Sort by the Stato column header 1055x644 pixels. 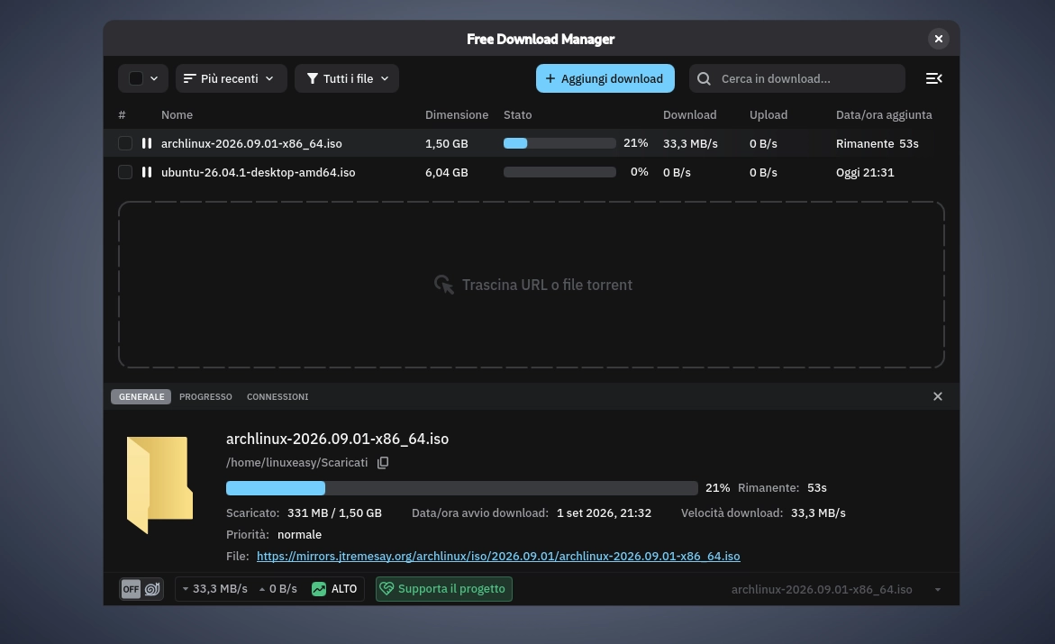click(518, 115)
